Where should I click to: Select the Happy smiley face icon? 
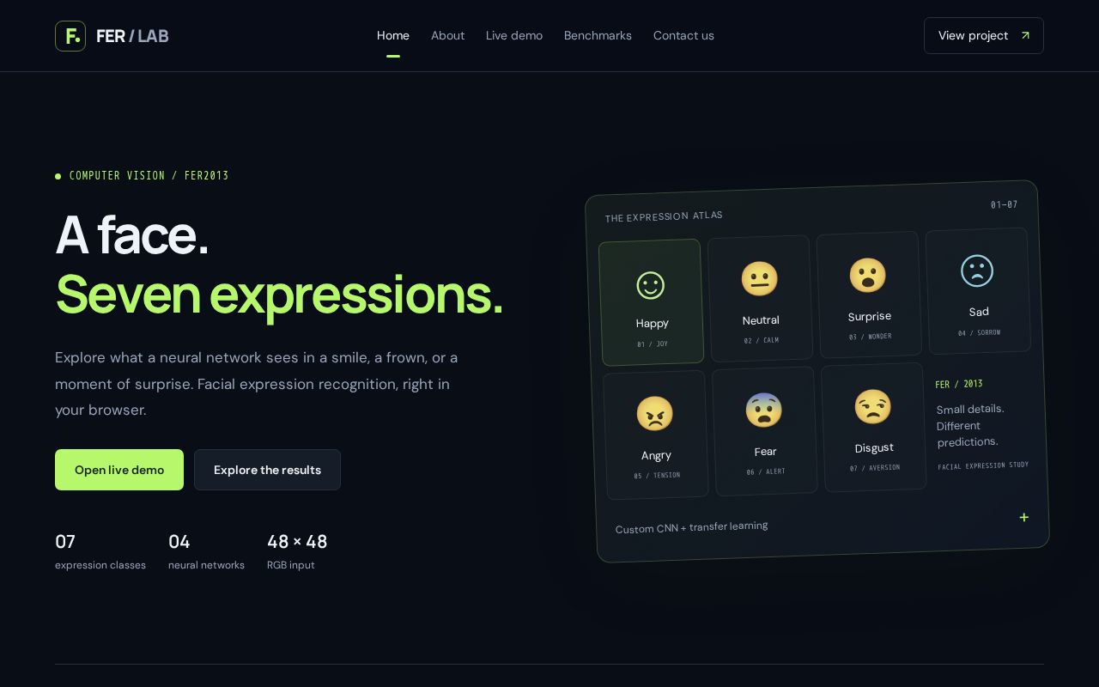[x=651, y=285]
